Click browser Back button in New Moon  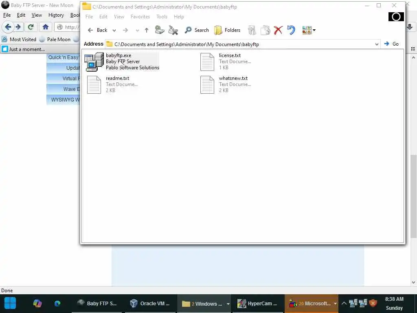8,27
